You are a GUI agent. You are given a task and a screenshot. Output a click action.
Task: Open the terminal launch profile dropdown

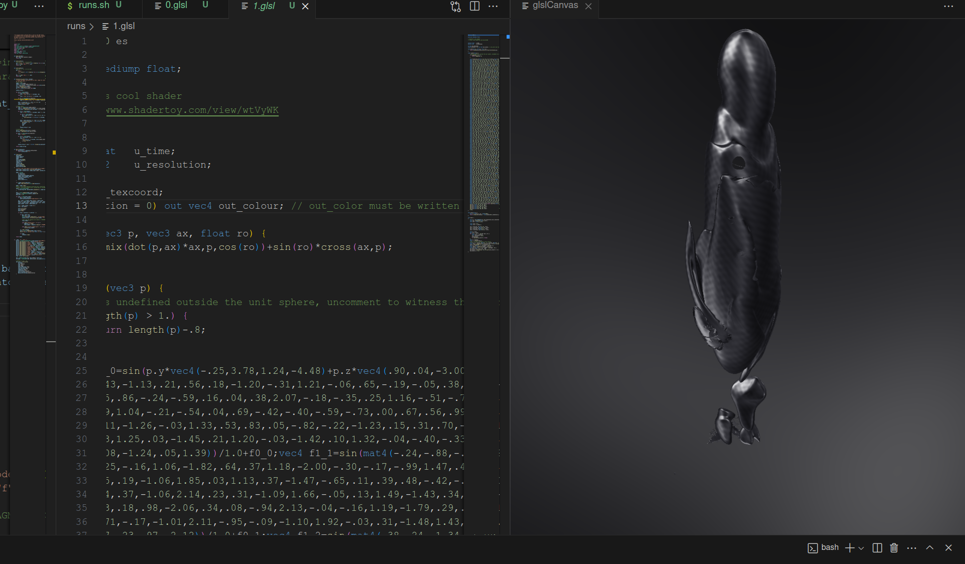861,548
